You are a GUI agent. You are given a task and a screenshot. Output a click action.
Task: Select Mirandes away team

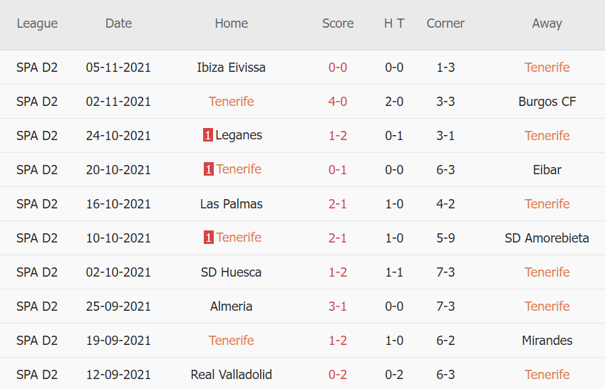[x=547, y=341]
